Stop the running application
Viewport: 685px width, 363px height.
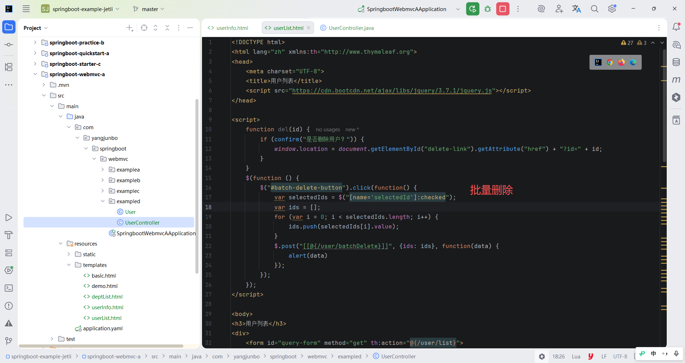503,9
